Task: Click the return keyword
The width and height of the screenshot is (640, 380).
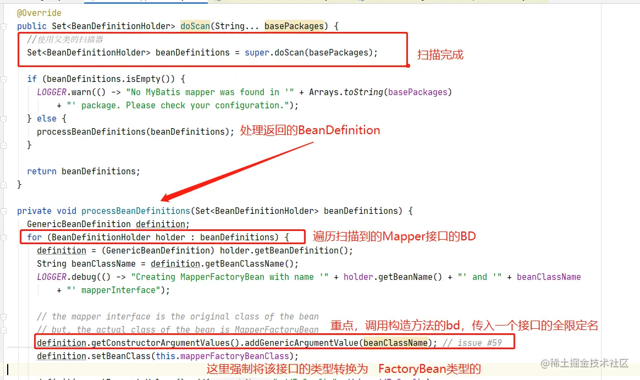Action: [42, 172]
